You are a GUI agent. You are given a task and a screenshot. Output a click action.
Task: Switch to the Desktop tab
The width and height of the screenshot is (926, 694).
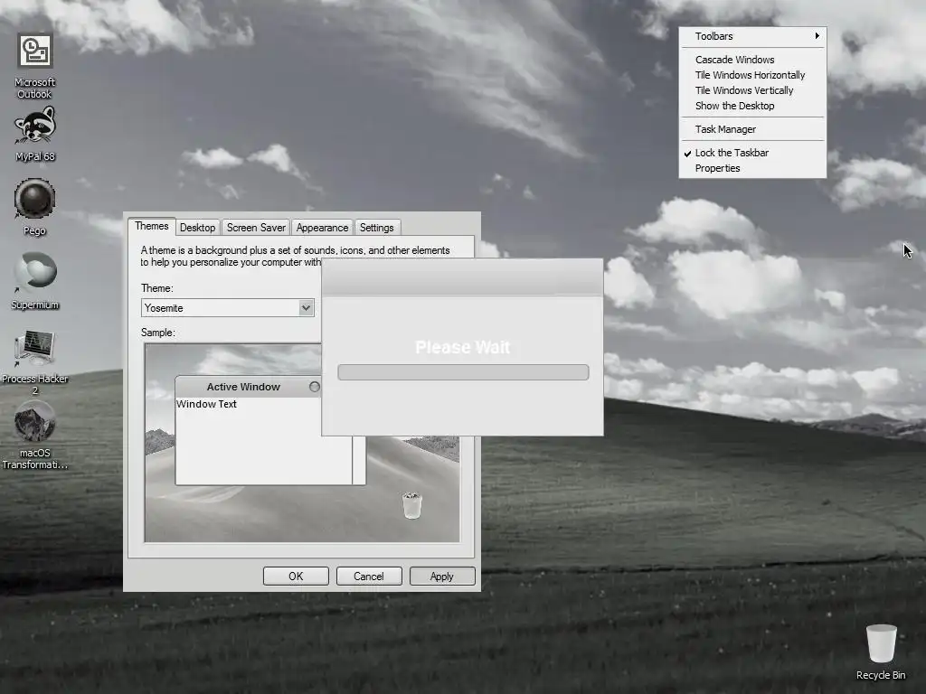(197, 228)
